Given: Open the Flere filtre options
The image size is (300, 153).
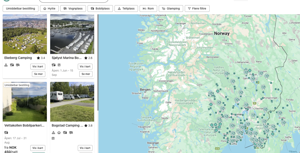Looking at the screenshot, I should coord(197,9).
